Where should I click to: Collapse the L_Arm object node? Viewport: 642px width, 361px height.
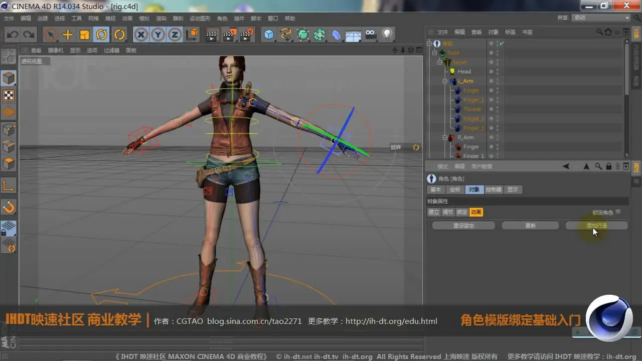click(445, 81)
